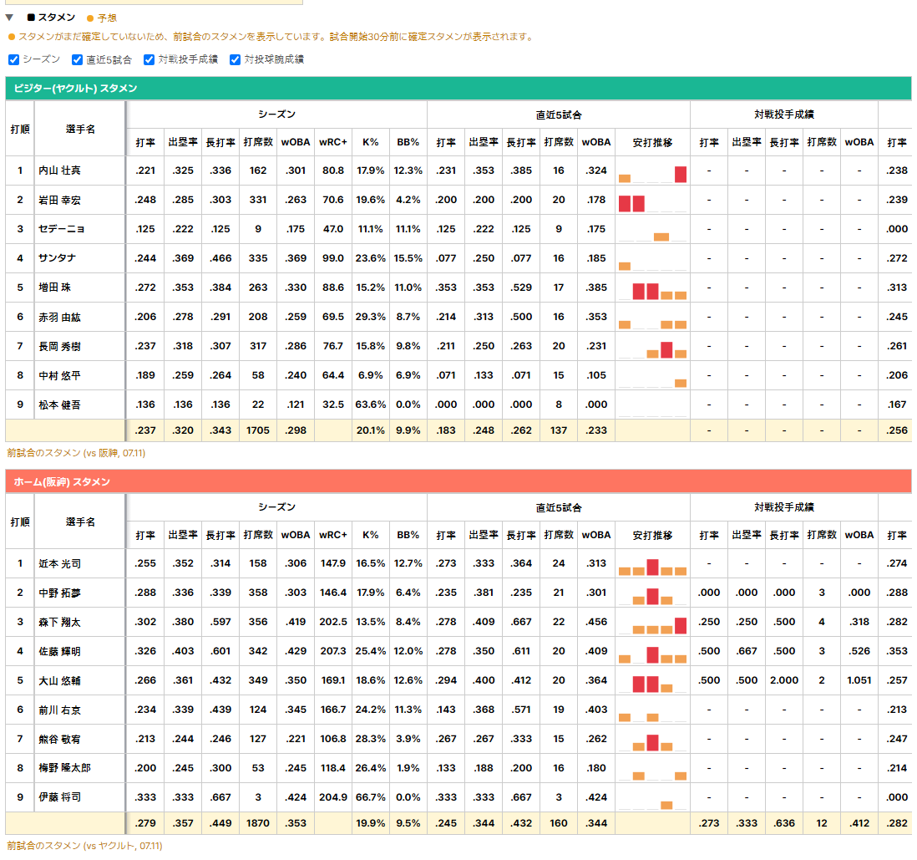Click 森下 翔太 hit trend chart
Viewport: 917px width, 860px height.
coord(652,623)
